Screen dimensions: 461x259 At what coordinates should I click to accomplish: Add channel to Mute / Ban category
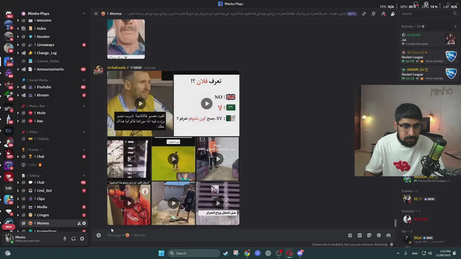point(84,106)
